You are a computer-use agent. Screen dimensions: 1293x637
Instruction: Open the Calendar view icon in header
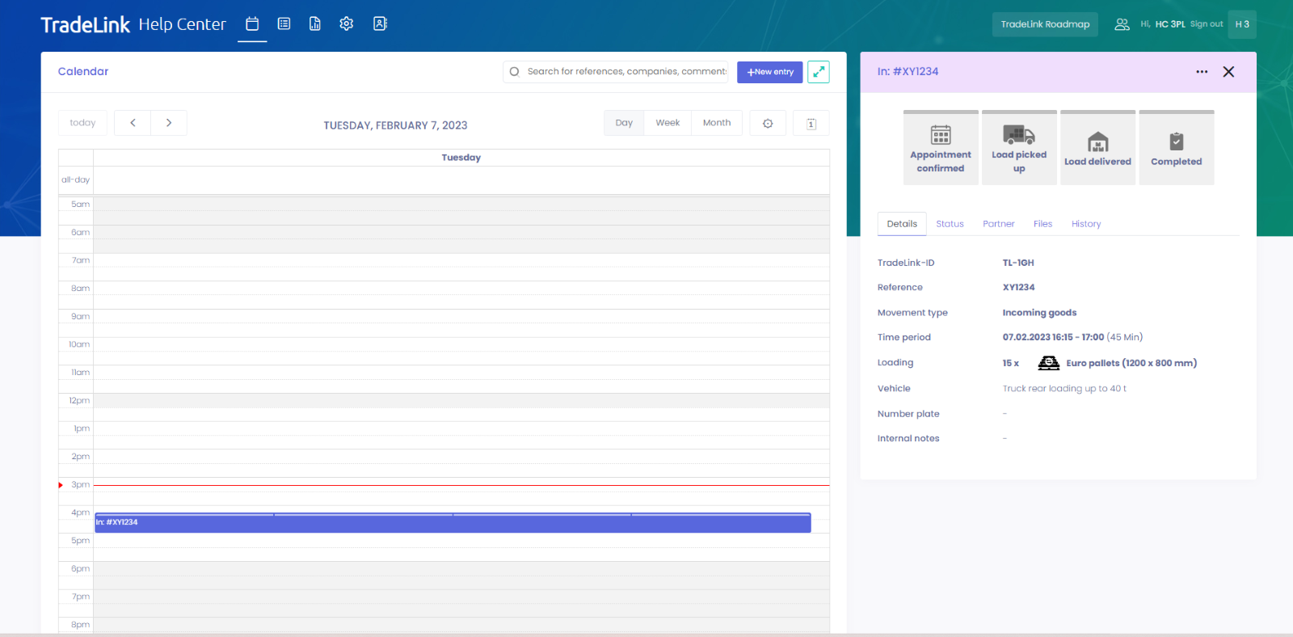click(x=252, y=24)
